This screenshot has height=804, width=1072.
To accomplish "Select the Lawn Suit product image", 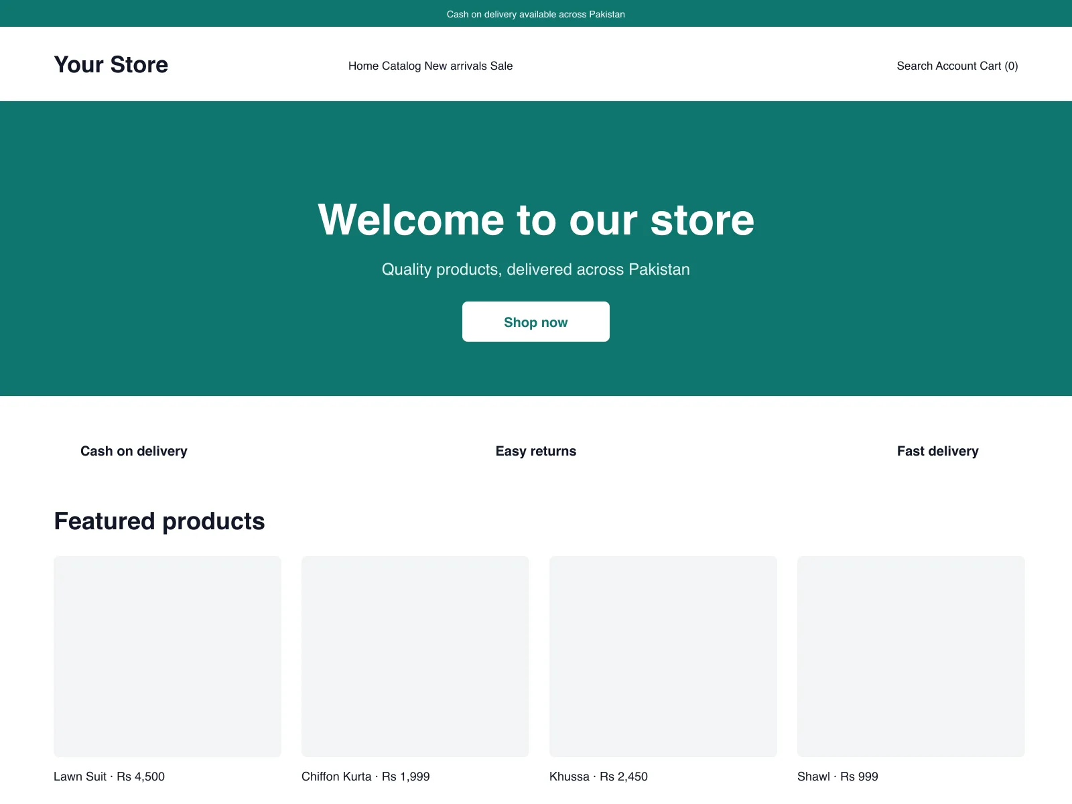I will (167, 657).
